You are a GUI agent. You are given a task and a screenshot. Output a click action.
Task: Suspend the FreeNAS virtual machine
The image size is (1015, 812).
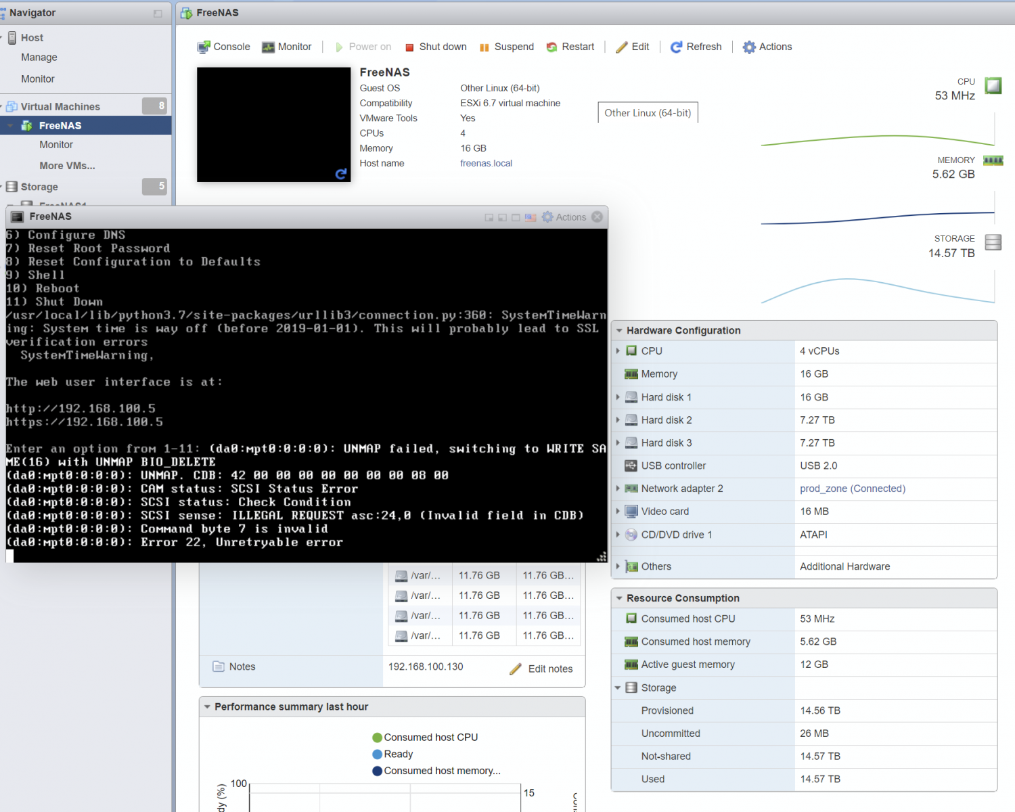[507, 47]
